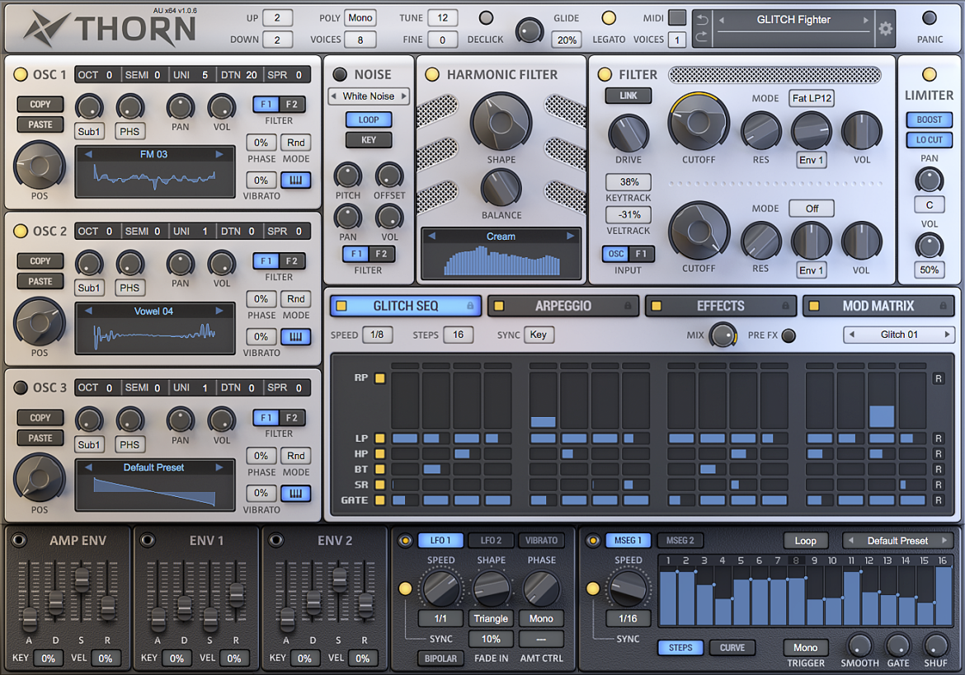Toggle the Limiter Boost button
The width and height of the screenshot is (965, 675).
tap(930, 120)
